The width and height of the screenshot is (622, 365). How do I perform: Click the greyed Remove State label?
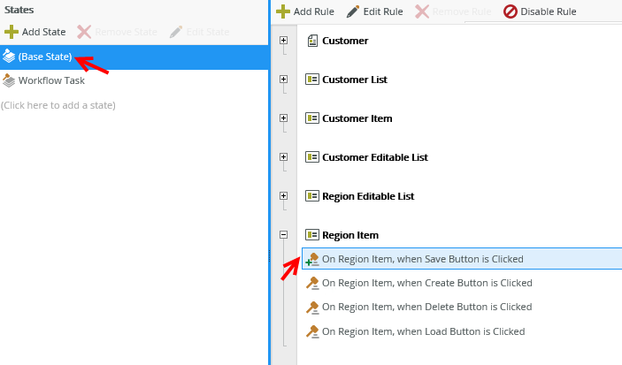[127, 32]
